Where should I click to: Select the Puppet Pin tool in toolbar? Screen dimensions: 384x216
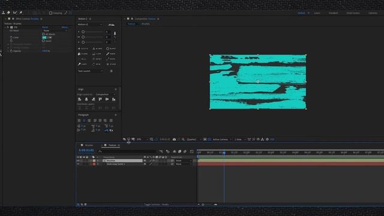click(21, 13)
